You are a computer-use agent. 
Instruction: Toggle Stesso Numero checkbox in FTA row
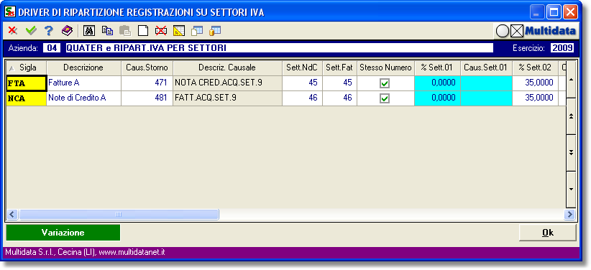click(385, 83)
